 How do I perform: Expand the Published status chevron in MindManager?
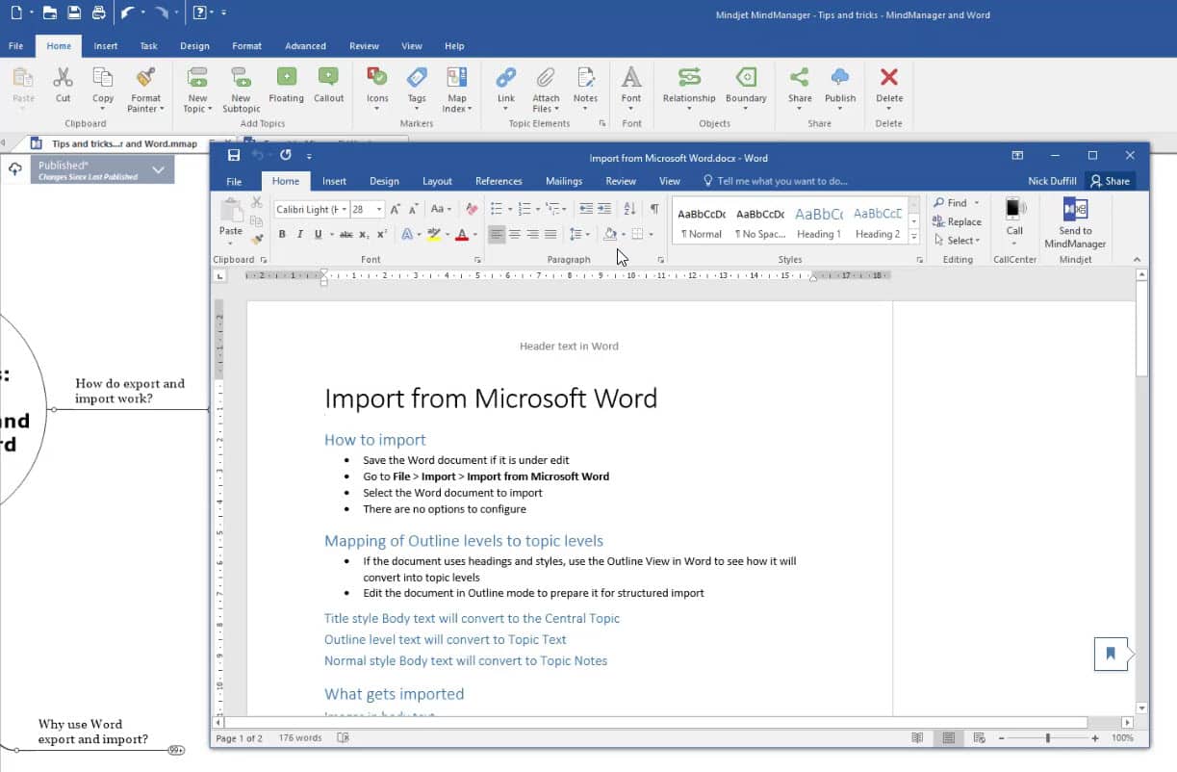pos(159,170)
